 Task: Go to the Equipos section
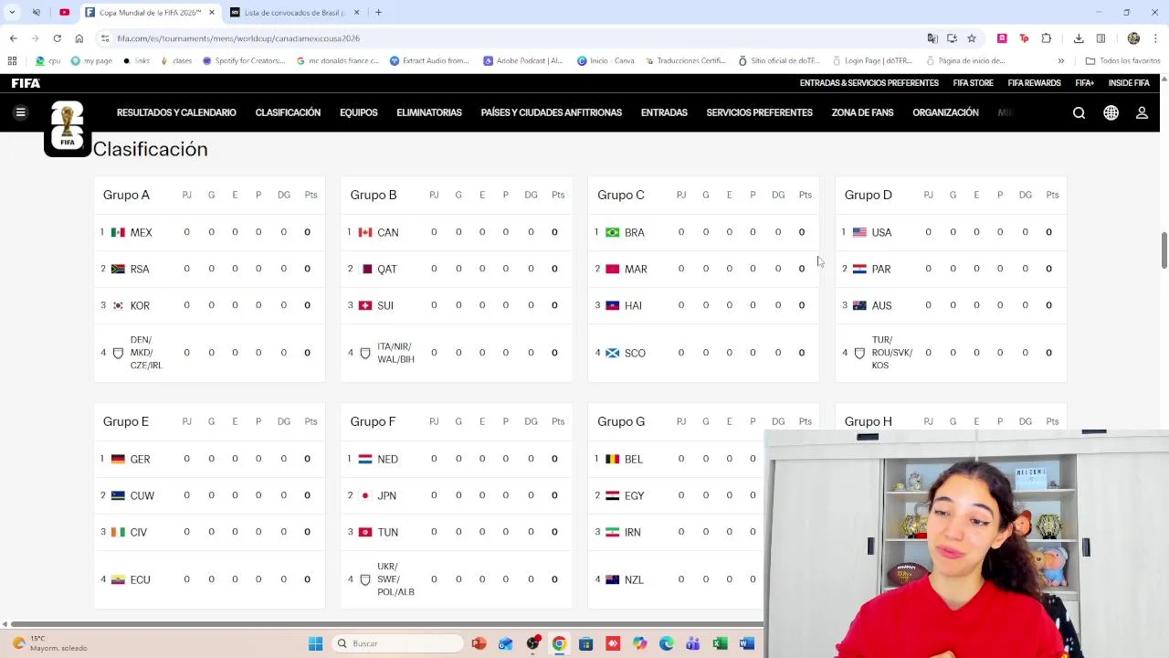[x=358, y=112]
